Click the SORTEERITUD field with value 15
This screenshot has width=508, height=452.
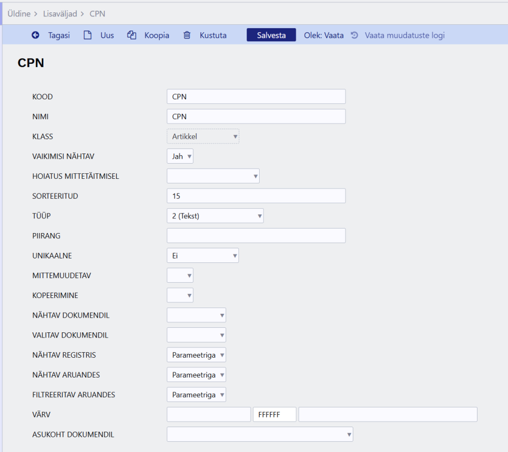pyautogui.click(x=256, y=196)
